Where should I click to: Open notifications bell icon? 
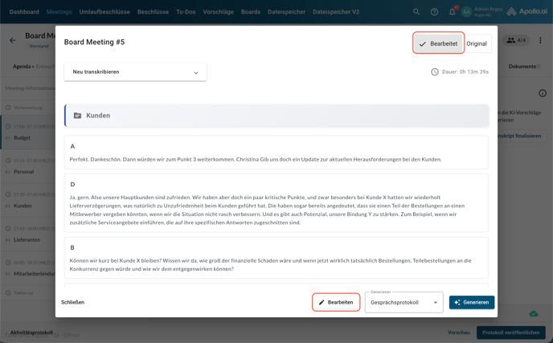pos(452,12)
